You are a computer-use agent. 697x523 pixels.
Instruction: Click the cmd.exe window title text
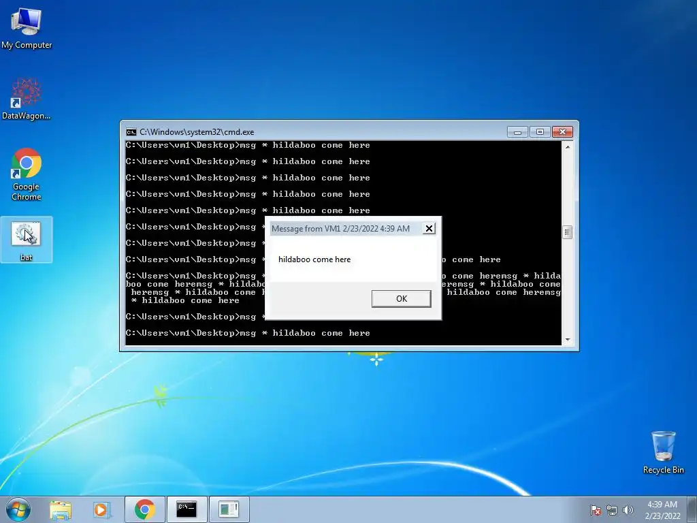point(197,132)
